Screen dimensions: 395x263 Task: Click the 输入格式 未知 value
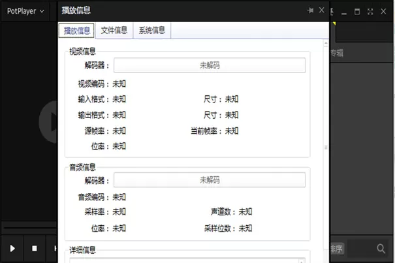tap(119, 99)
